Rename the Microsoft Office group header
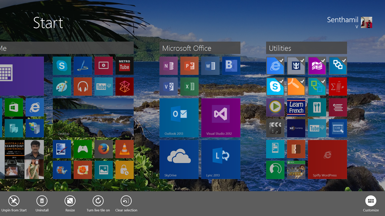Image resolution: width=385 pixels, height=216 pixels. pyautogui.click(x=200, y=48)
